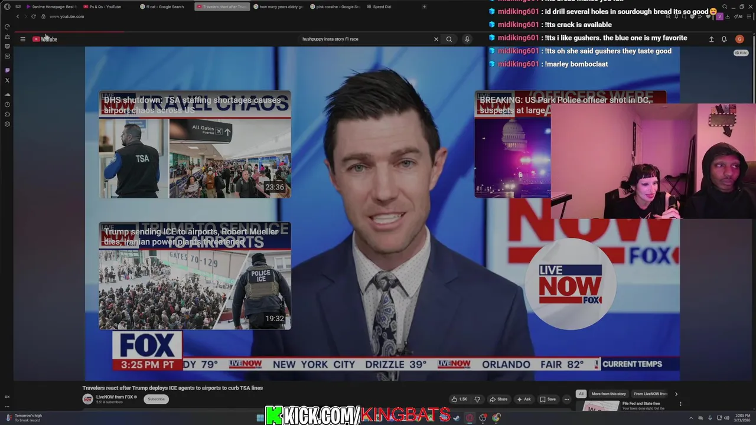Screen dimensions: 756x425
Task: Click the LiveNOW FOX circular channel watermark
Action: pyautogui.click(x=570, y=285)
